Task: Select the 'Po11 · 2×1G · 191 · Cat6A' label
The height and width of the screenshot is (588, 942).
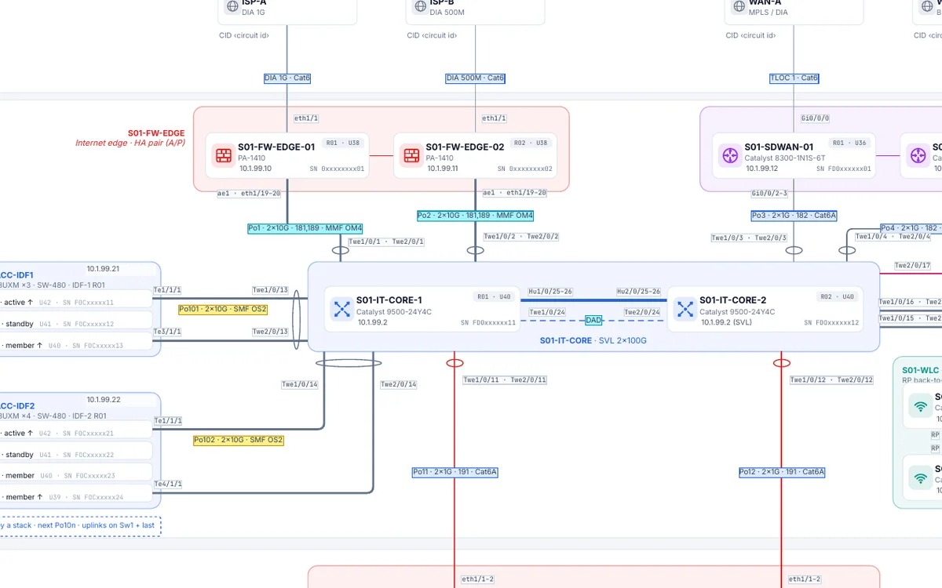Action: pyautogui.click(x=455, y=472)
